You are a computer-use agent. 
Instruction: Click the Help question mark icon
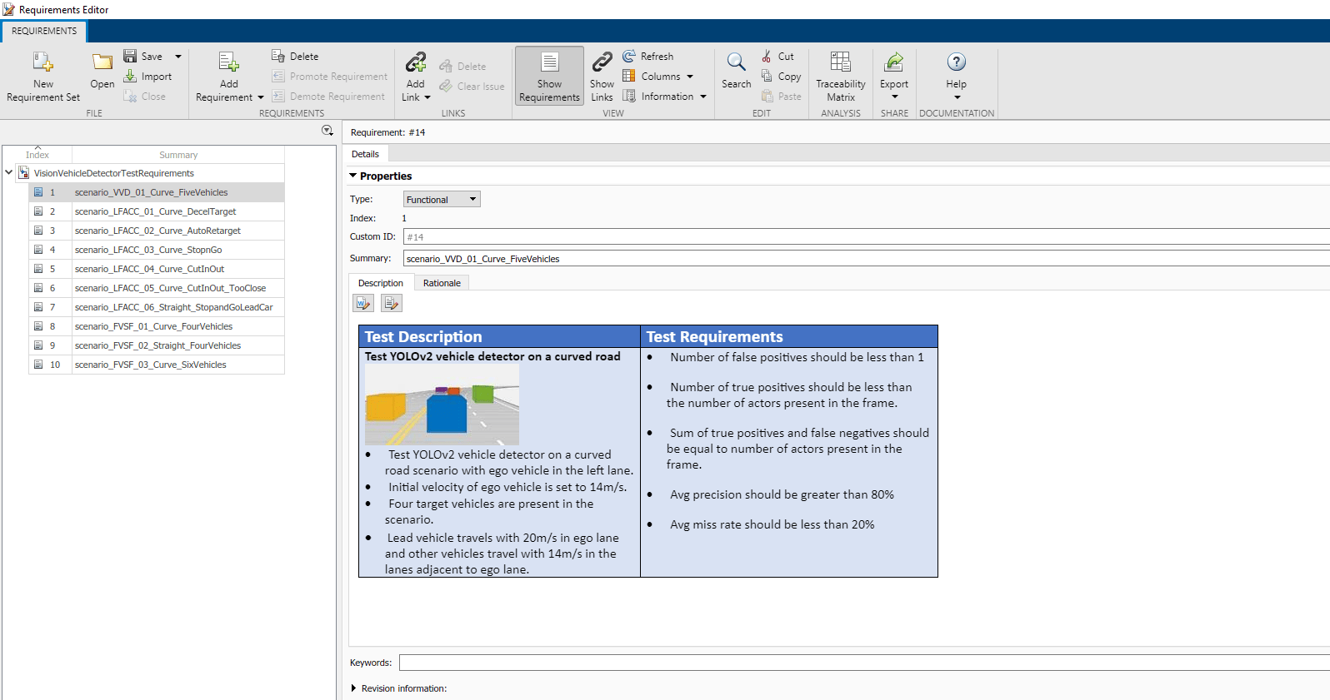pyautogui.click(x=957, y=62)
